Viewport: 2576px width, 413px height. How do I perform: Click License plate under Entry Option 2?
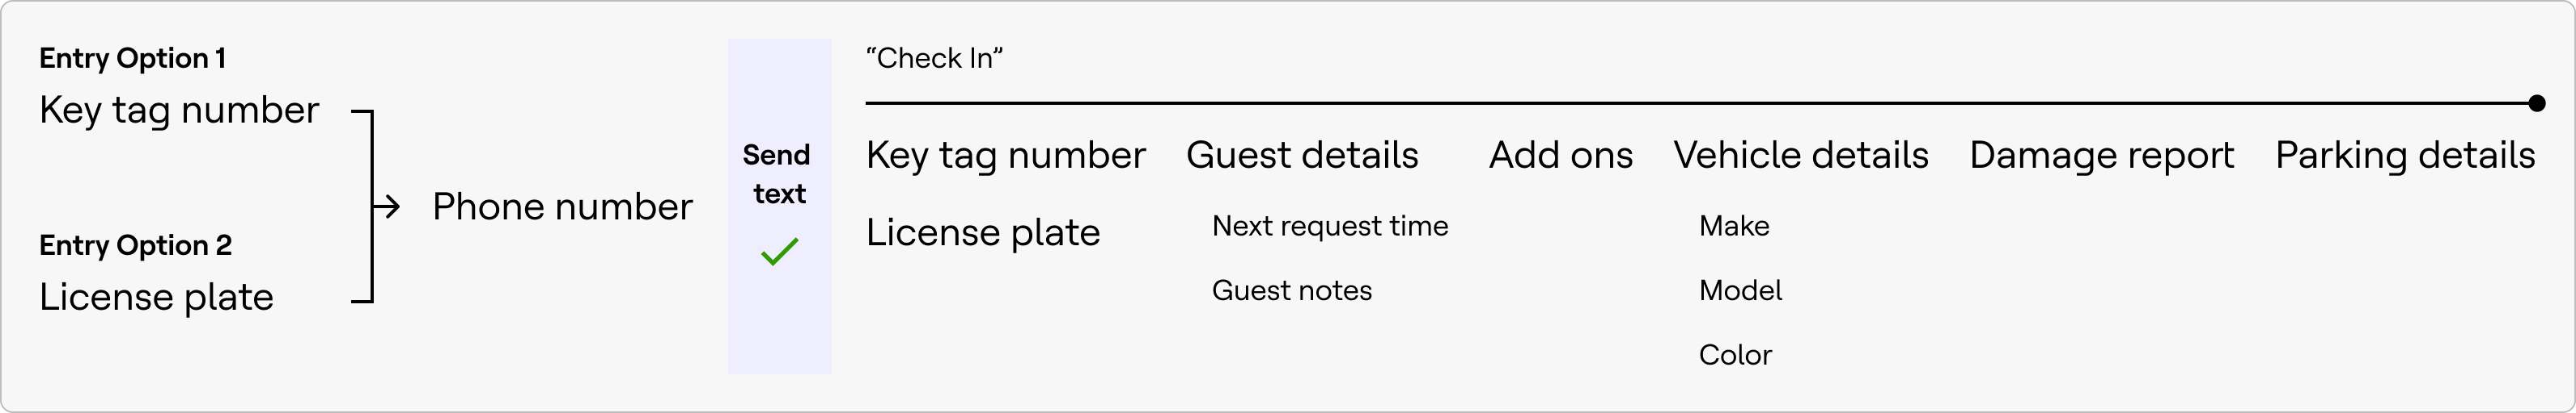tap(156, 298)
